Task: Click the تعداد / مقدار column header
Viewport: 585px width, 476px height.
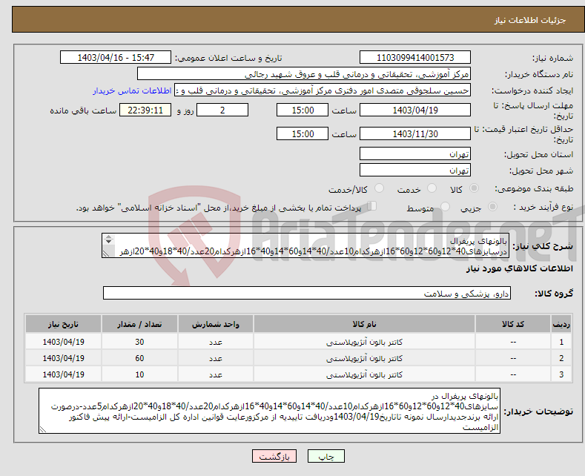Action: coord(139,324)
